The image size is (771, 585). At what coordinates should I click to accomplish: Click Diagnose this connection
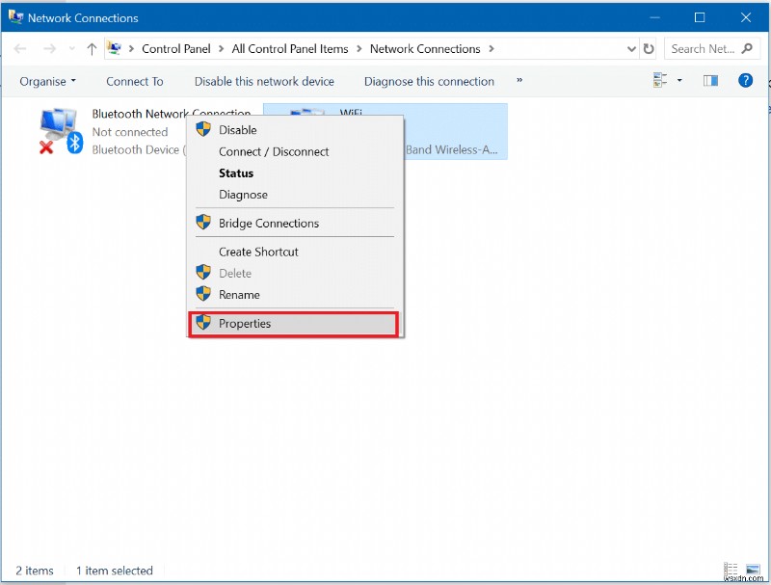429,81
